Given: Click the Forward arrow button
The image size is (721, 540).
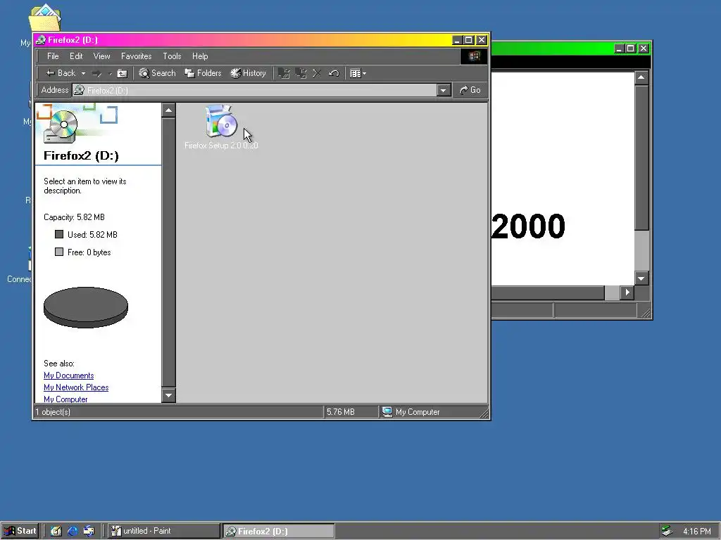Looking at the screenshot, I should pos(97,73).
